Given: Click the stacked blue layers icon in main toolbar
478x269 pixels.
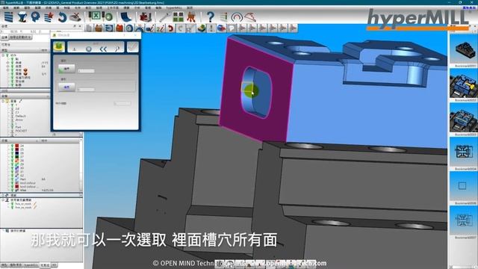Looking at the screenshot, I should [x=9, y=16].
